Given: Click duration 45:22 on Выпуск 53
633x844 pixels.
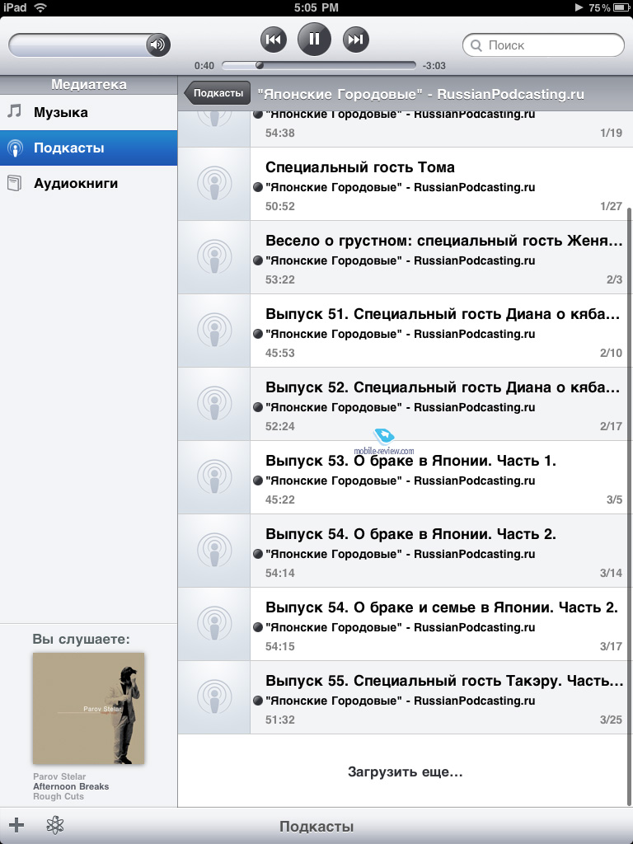Looking at the screenshot, I should click(280, 499).
